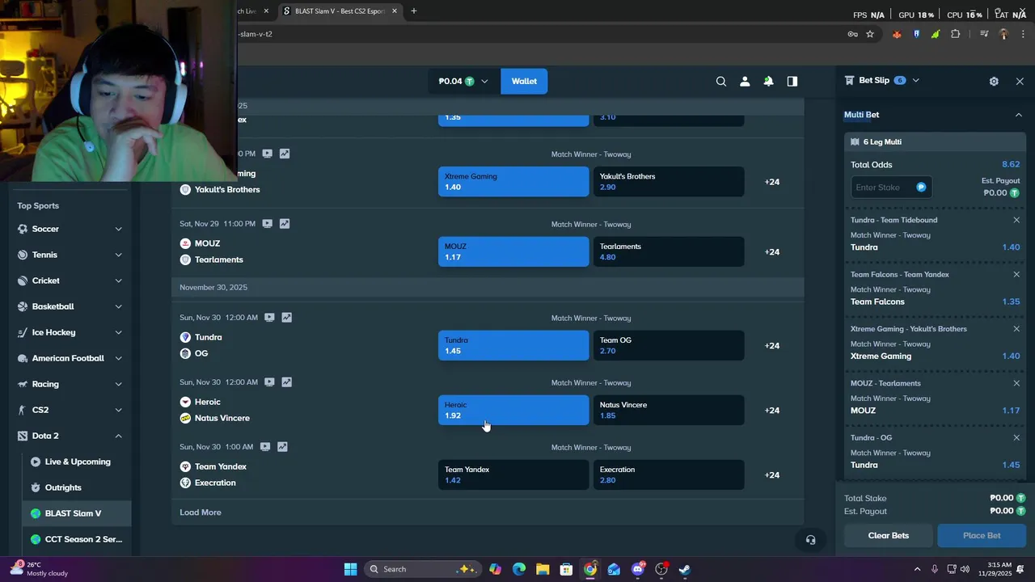1035x582 pixels.
Task: Expand the Bet Slip type dropdown chevron
Action: click(x=915, y=80)
